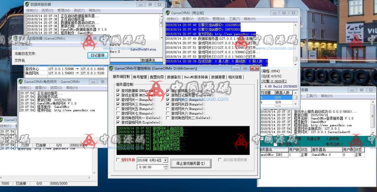Open 查看(V) menu in GameOfMir [商业版]
This screenshot has width=377, height=192.
(x=188, y=19)
